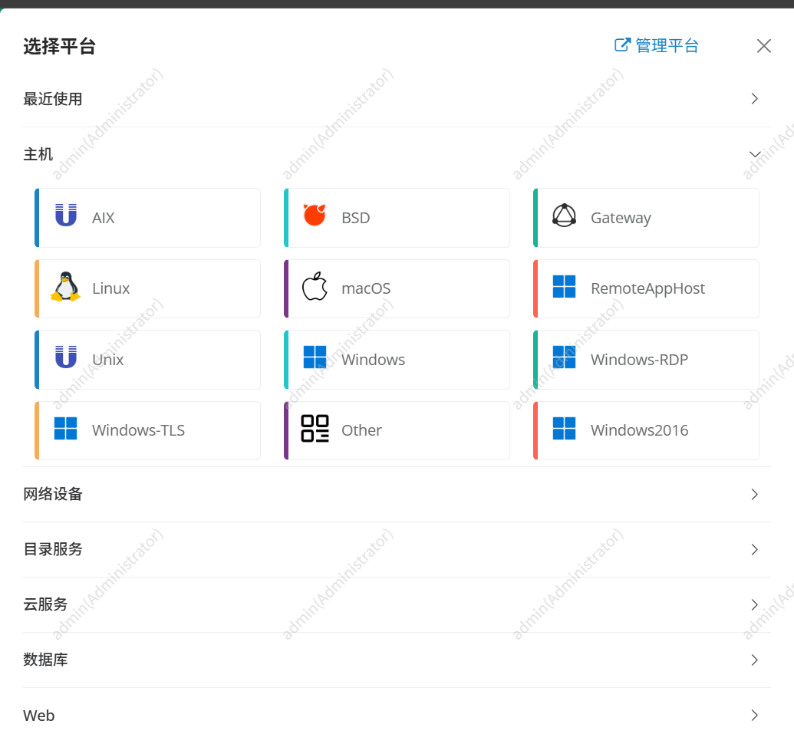Image resolution: width=794 pixels, height=734 pixels.
Task: Close the 选择平台 dialog
Action: point(763,46)
